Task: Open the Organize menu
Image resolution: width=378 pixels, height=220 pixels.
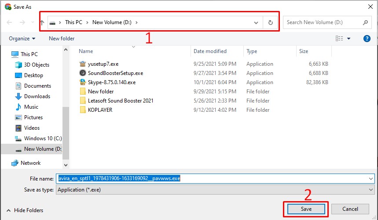Action: tap(22, 39)
